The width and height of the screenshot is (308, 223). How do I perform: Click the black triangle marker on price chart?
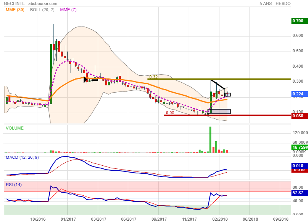point(85,80)
